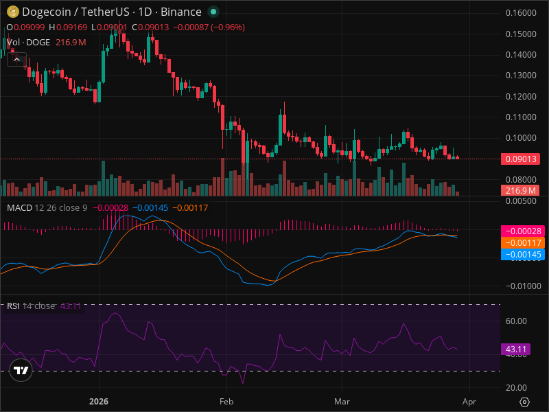Open the TradingView logo button
Screen dimensions: 549x412
(21, 370)
